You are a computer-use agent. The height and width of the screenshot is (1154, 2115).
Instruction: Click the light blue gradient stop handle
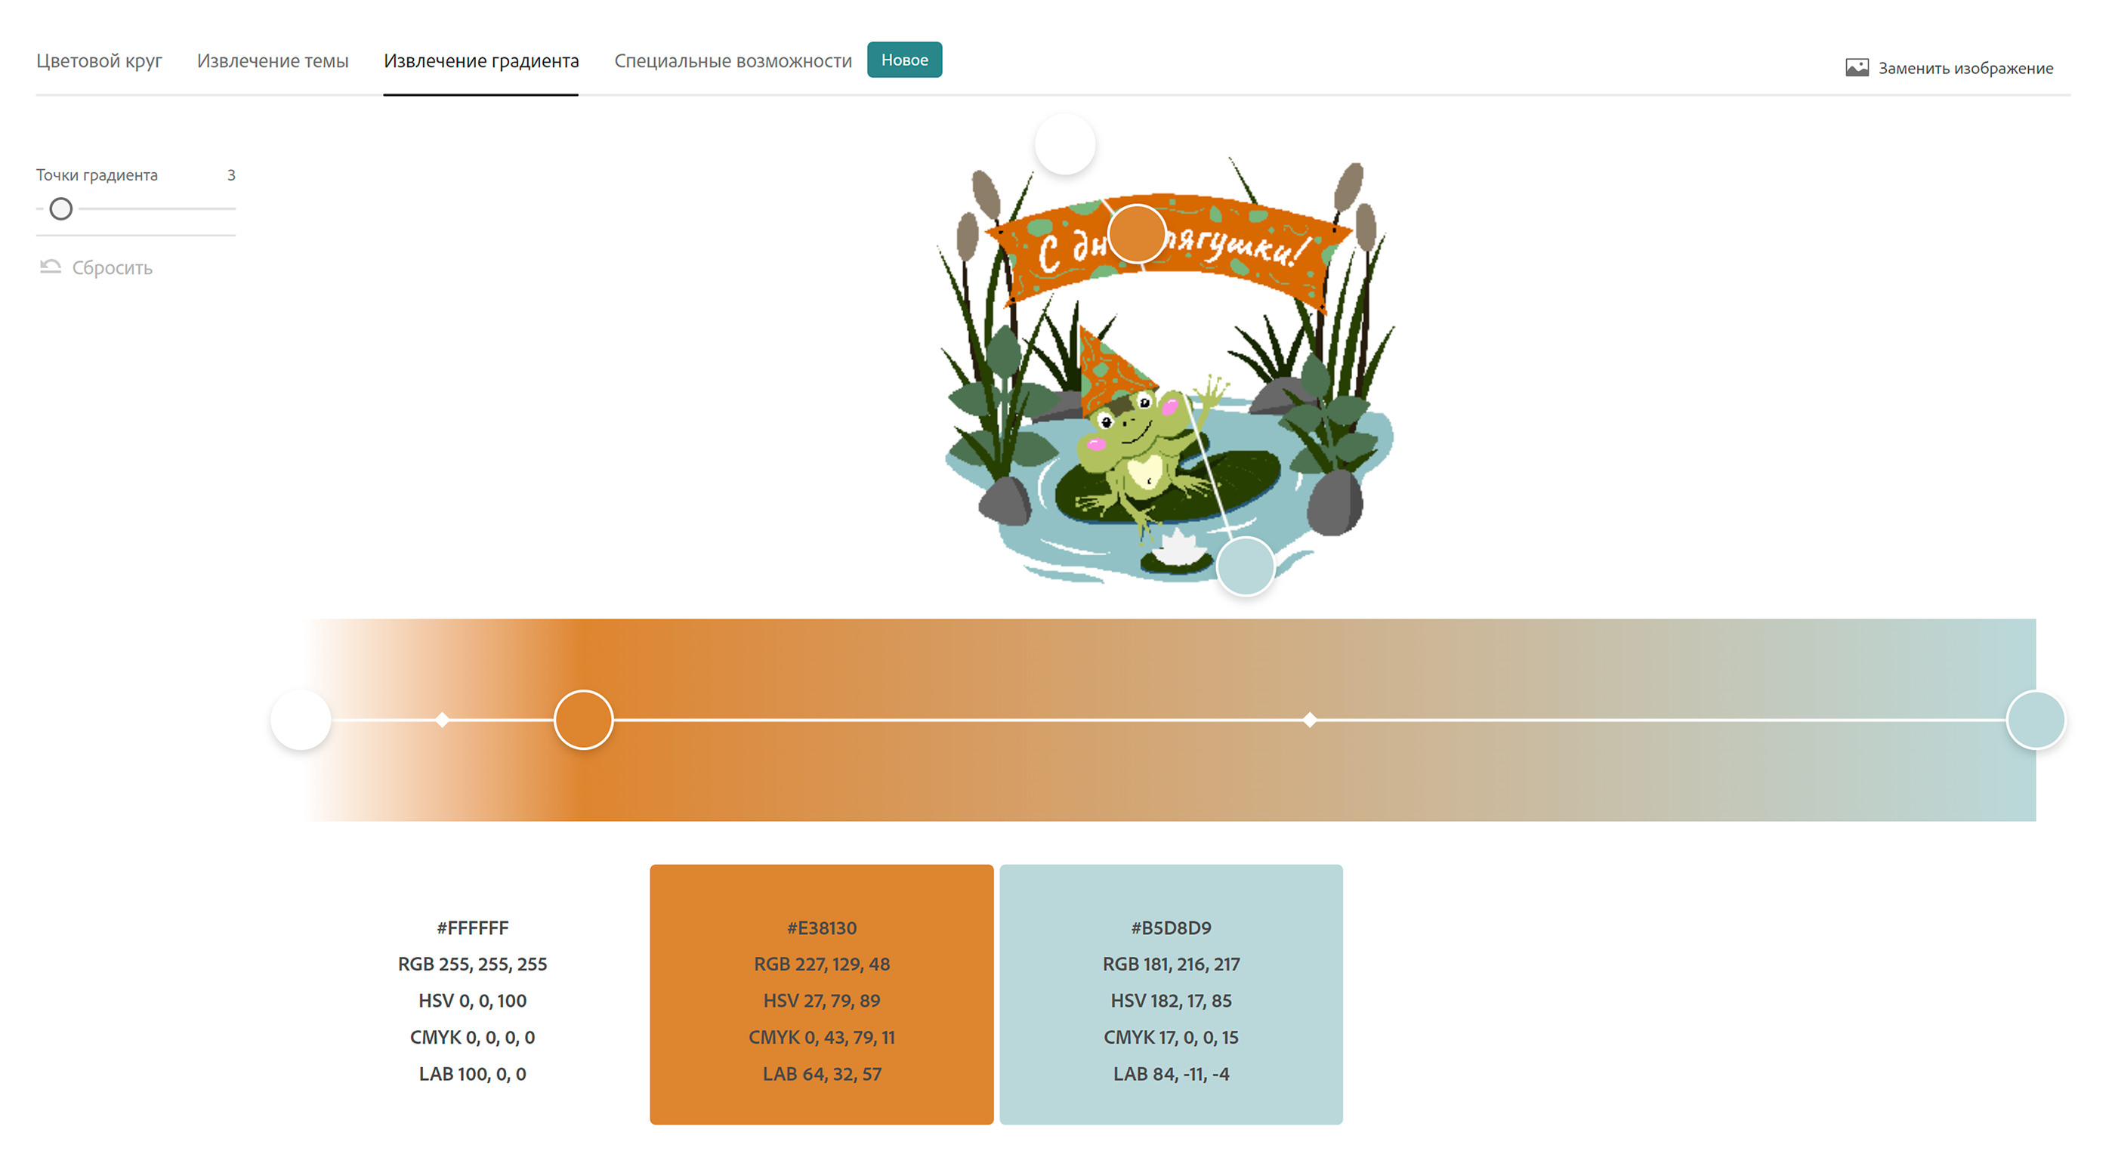(2036, 720)
